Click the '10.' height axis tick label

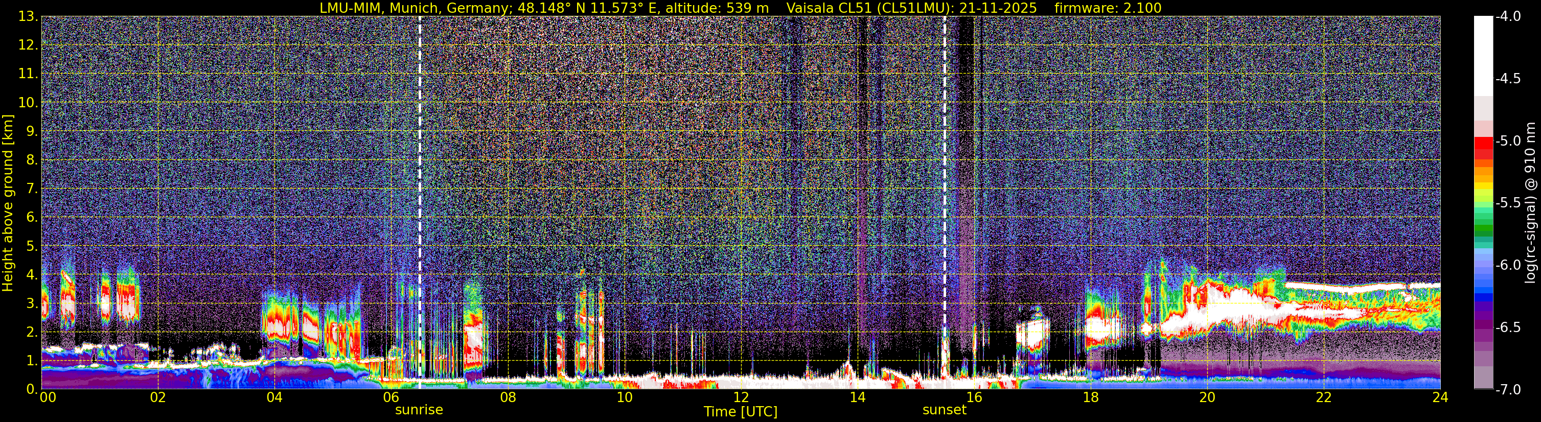[28, 102]
